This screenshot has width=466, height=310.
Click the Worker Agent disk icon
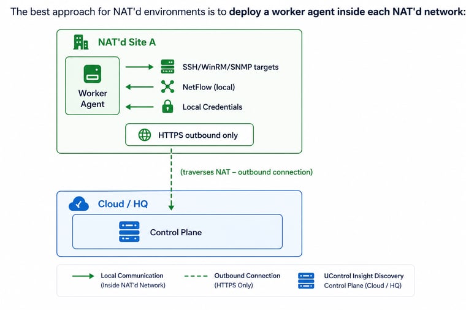[x=93, y=74]
